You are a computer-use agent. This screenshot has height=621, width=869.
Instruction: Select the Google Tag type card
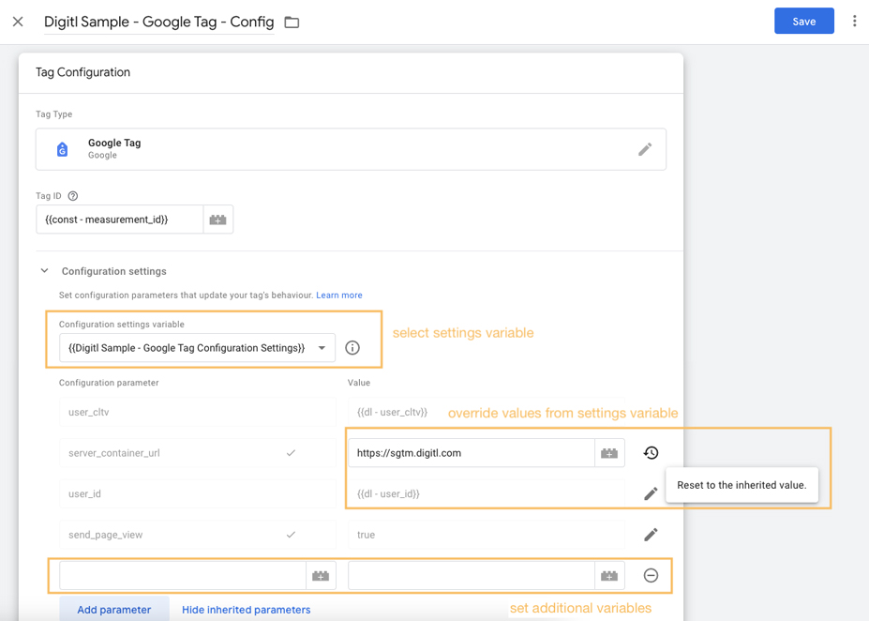351,149
